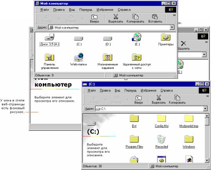Screen dimensions: 211x170
Task: Click Вверх in the Мой компьютер toolbar
Action: coord(95,19)
